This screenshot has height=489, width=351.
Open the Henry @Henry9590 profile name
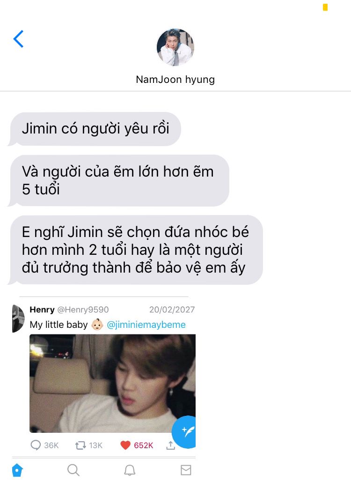pyautogui.click(x=69, y=310)
